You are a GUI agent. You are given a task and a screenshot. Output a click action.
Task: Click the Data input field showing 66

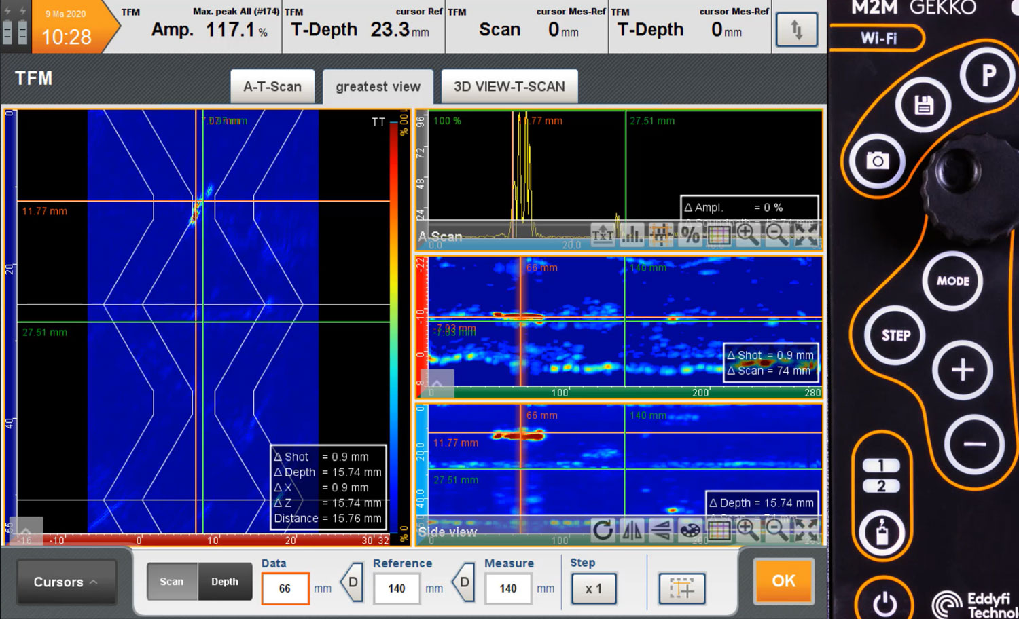click(x=285, y=588)
